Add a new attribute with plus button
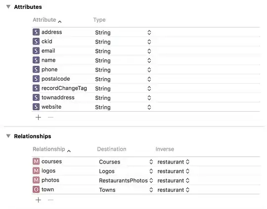Viewport: 267px width, 209px height. tap(38, 117)
